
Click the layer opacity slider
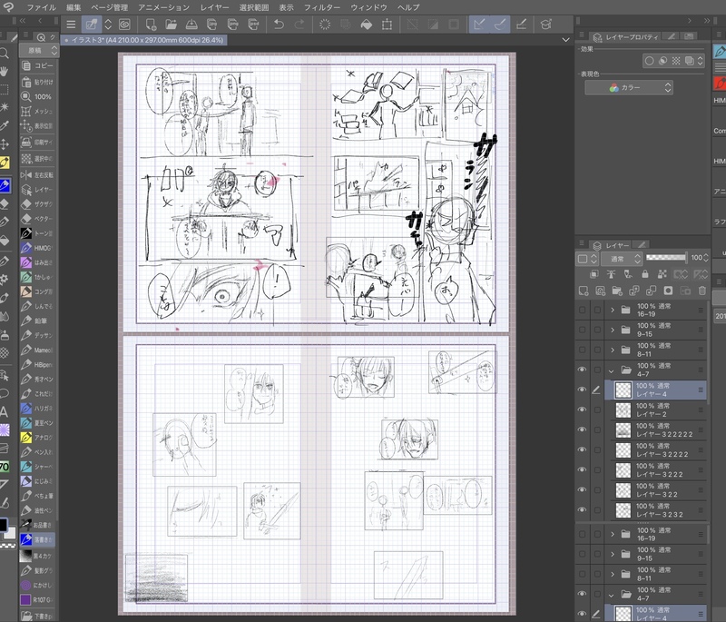click(x=666, y=257)
